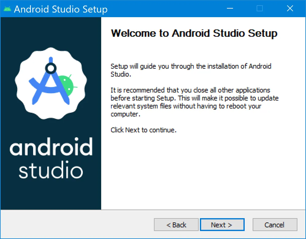This screenshot has height=239, width=306.
Task: Click the 'Welcome to Android Studio Setup' heading
Action: tap(194, 33)
